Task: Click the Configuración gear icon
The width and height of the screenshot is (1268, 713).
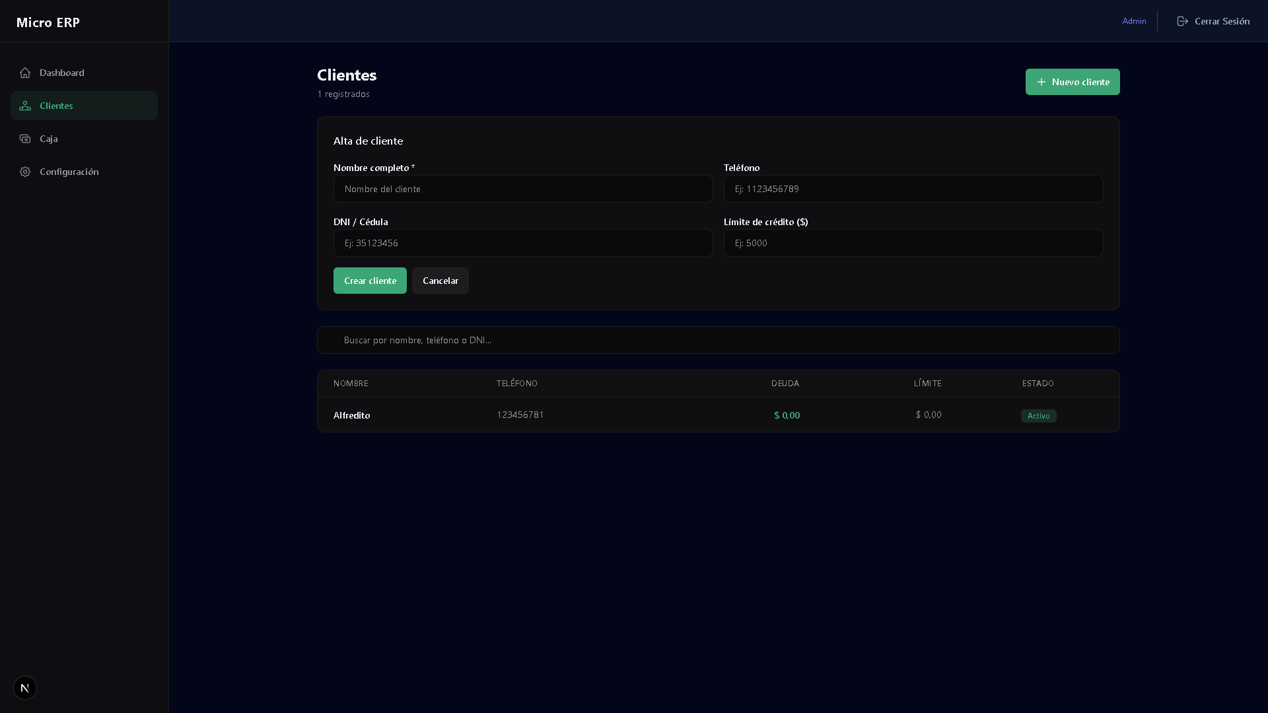Action: click(25, 172)
